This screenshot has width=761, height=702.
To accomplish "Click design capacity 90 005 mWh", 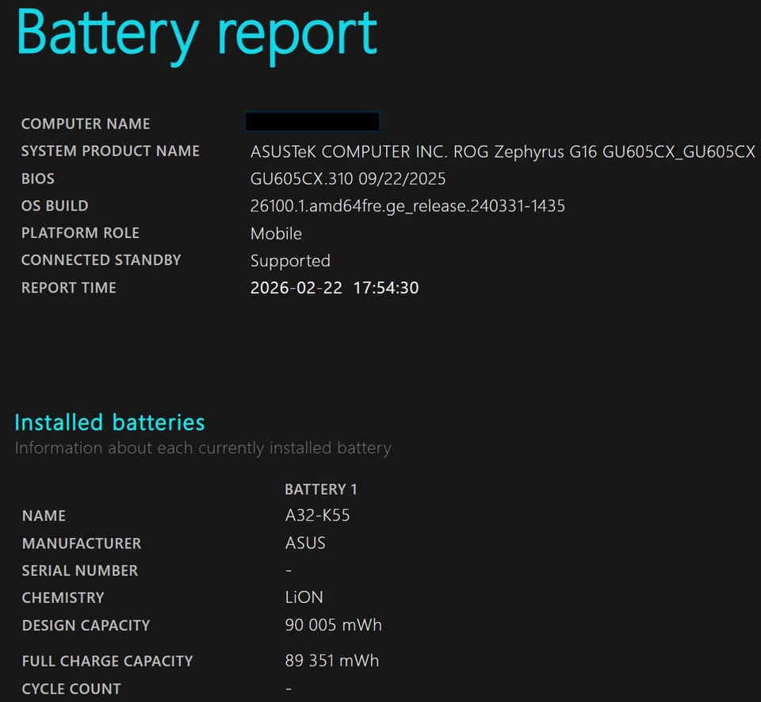I will (x=334, y=625).
